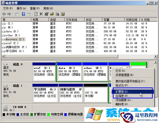Open help via the question mark icon
Image resolution: width=159 pixels, height=123 pixels.
24,14
